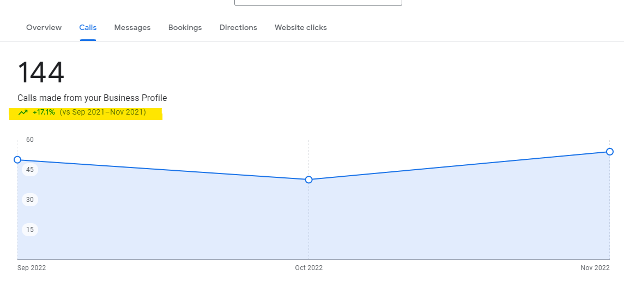This screenshot has width=624, height=293.
Task: Select the Oct 2022 data point circle
Action: 309,180
